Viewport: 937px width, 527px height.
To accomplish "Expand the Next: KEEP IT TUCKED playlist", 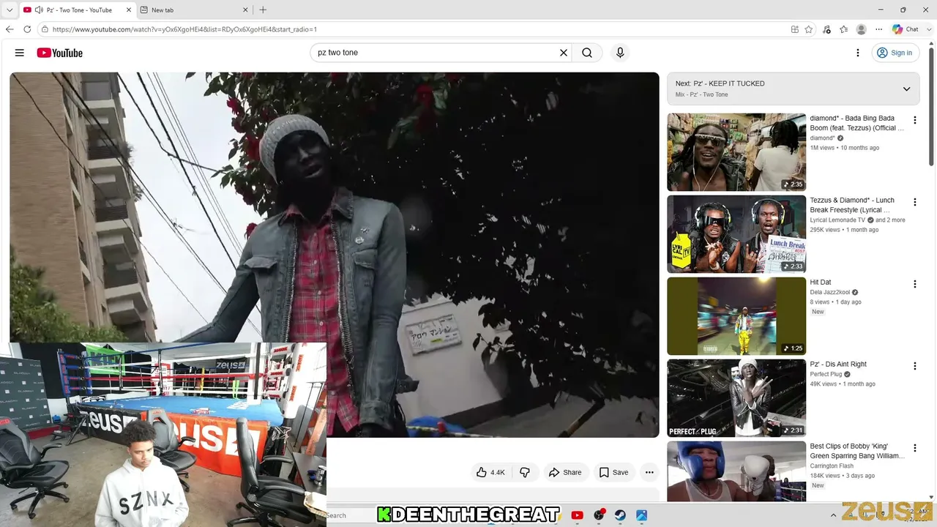I will 906,89.
